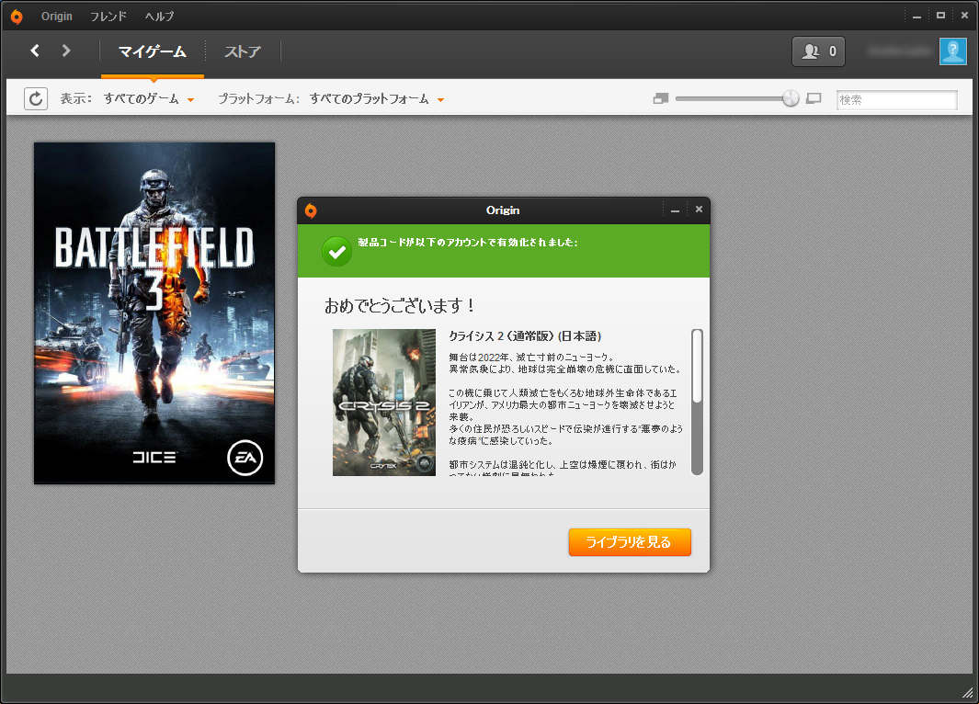Click the おめでとうございます！ heading

400,306
